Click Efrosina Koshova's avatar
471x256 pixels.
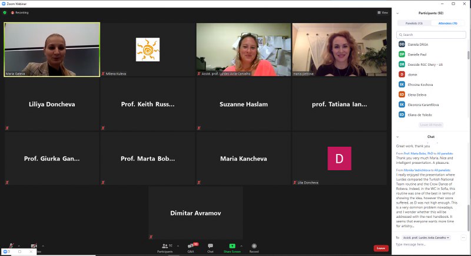tap(402, 85)
